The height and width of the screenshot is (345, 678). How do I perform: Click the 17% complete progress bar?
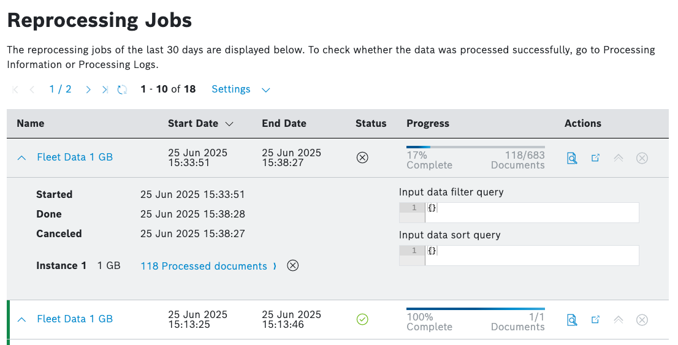pyautogui.click(x=475, y=147)
